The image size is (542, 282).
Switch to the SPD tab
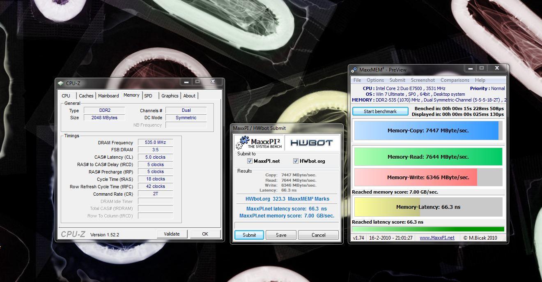click(148, 96)
